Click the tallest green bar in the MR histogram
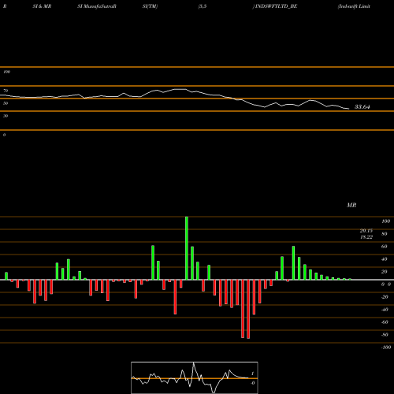This screenshot has width=394, height=394. tap(187, 248)
